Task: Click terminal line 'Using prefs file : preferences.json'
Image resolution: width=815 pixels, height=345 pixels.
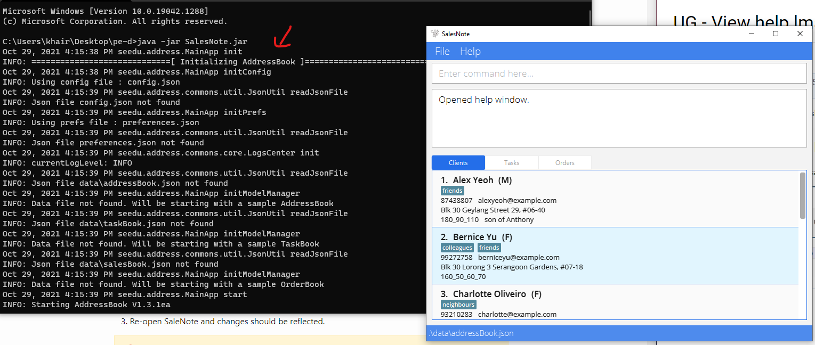Action: (115, 122)
